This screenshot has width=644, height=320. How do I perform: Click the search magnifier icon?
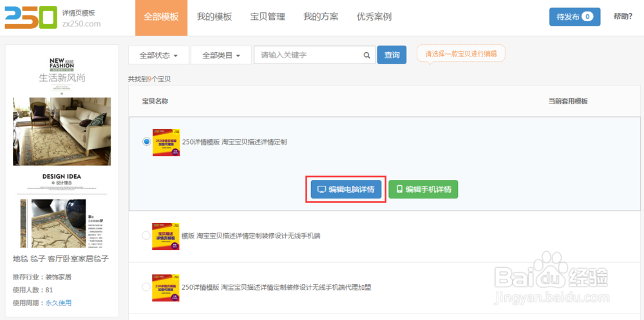[367, 55]
